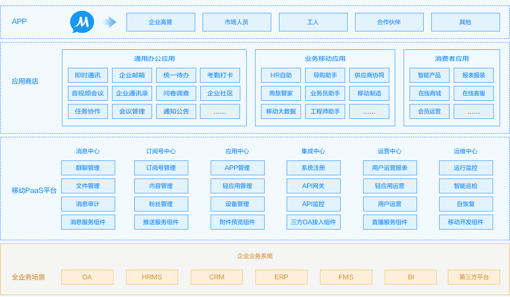Open the ERP system box
The width and height of the screenshot is (510, 297).
[282, 277]
